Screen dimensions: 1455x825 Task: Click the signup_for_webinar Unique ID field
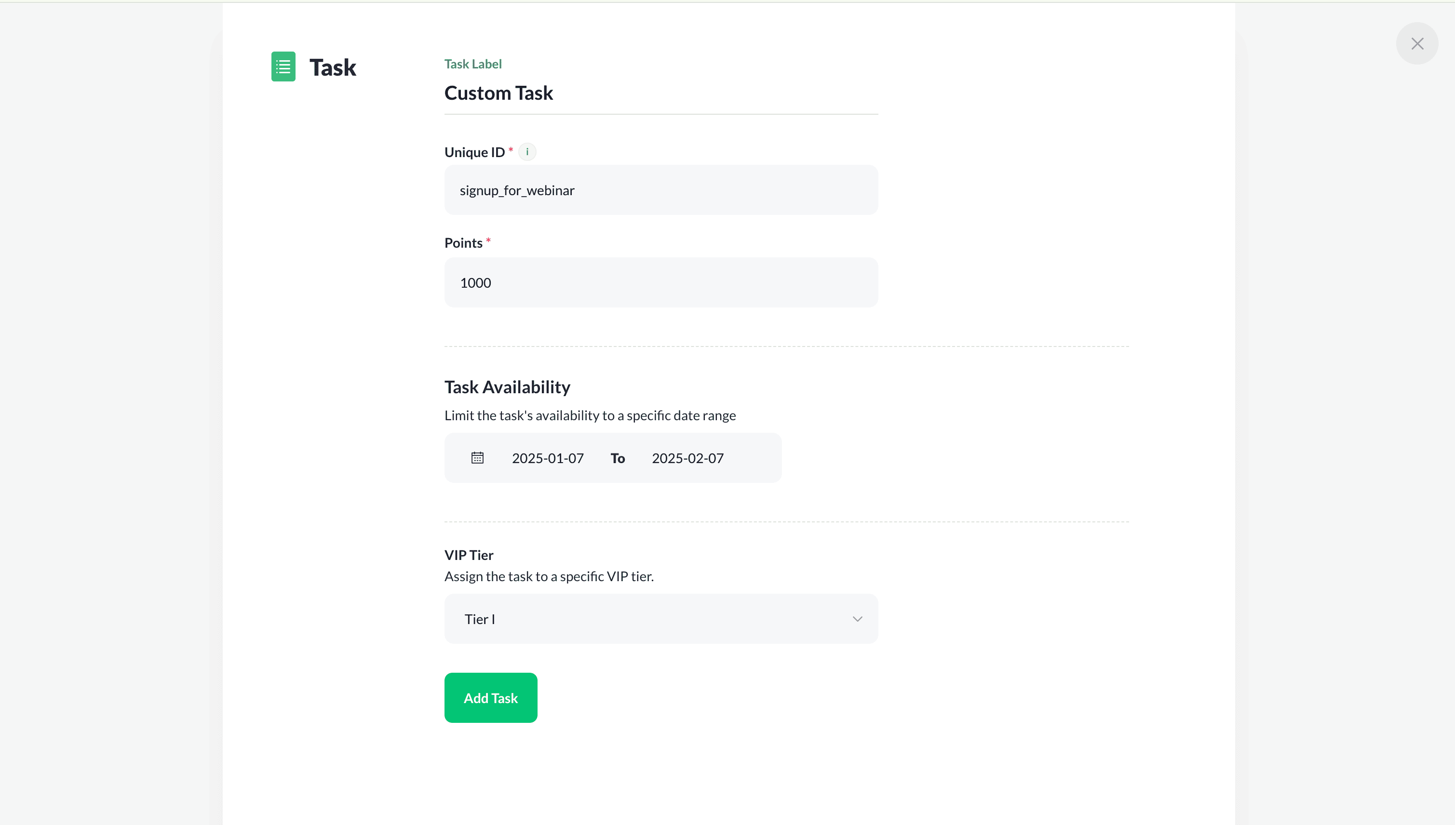(x=661, y=190)
